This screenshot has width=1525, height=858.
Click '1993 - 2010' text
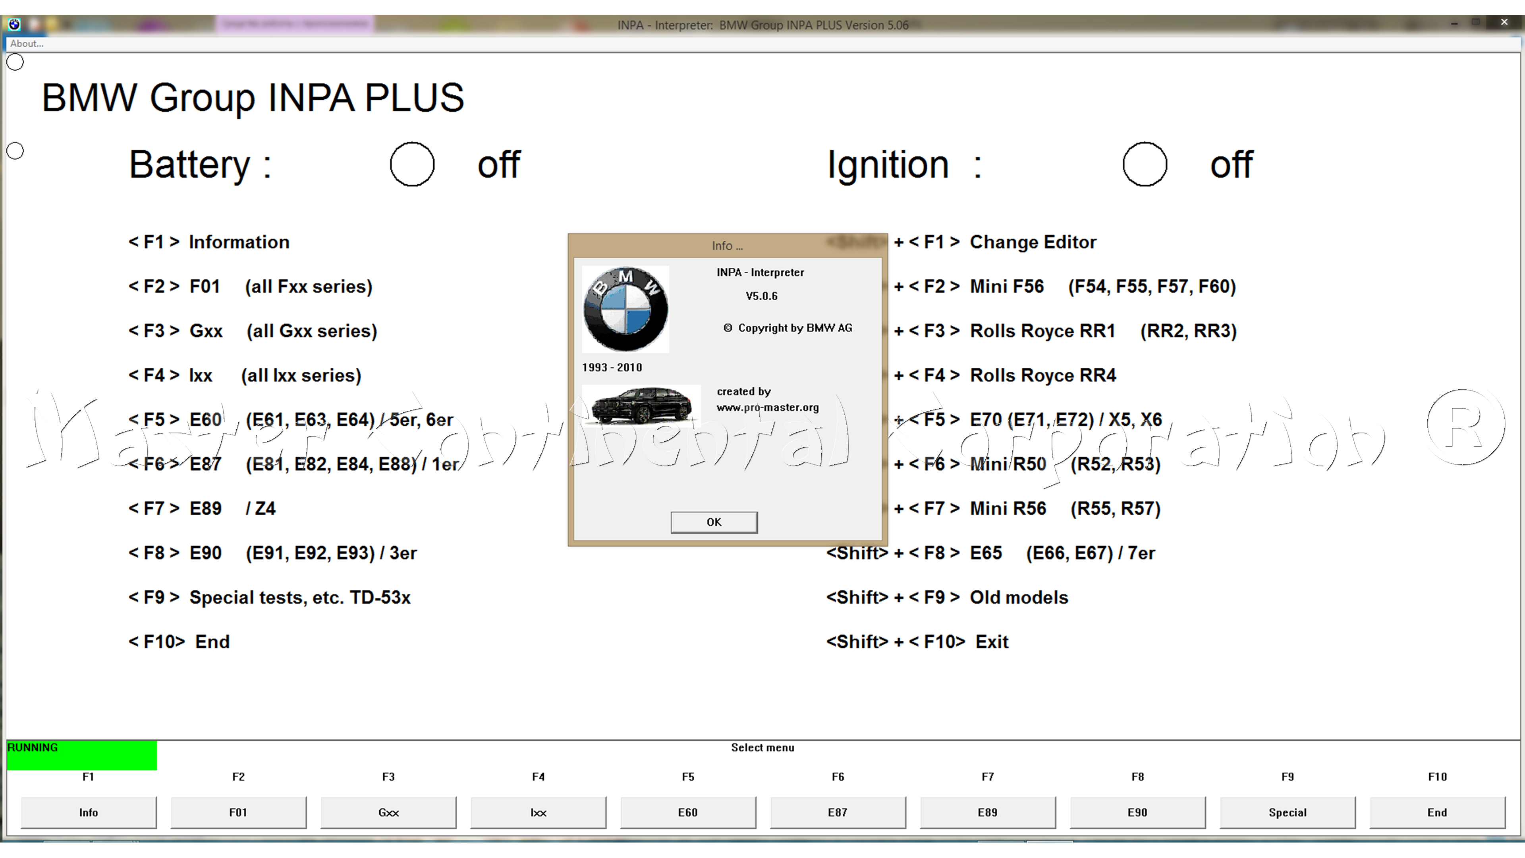(612, 367)
